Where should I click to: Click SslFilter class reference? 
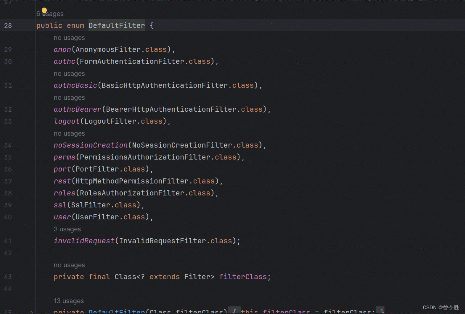click(91, 205)
